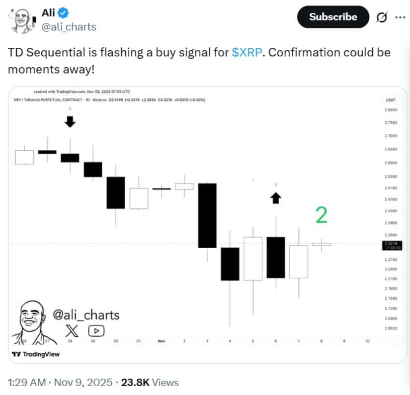Click the upward buy signal arrow on the chart

coord(276,197)
